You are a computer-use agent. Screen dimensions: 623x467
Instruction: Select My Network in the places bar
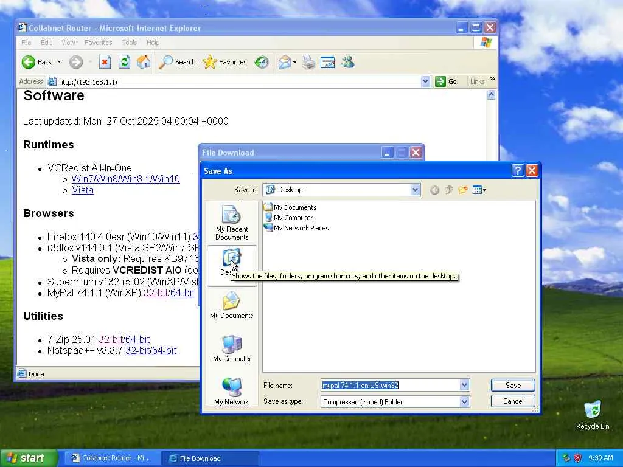[232, 391]
